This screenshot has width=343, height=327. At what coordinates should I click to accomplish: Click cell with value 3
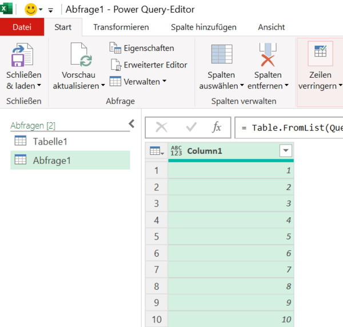[x=231, y=204]
